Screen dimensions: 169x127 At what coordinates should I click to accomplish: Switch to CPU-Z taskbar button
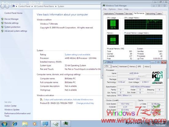pyautogui.click(x=56, y=124)
